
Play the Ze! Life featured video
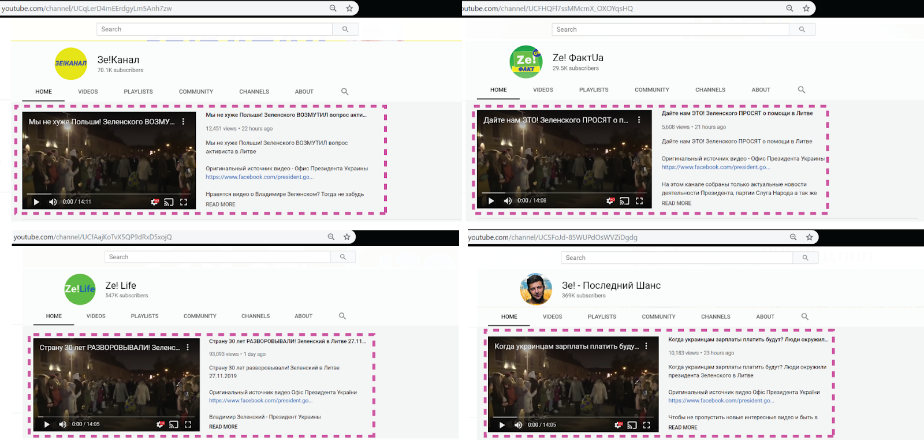click(x=47, y=424)
